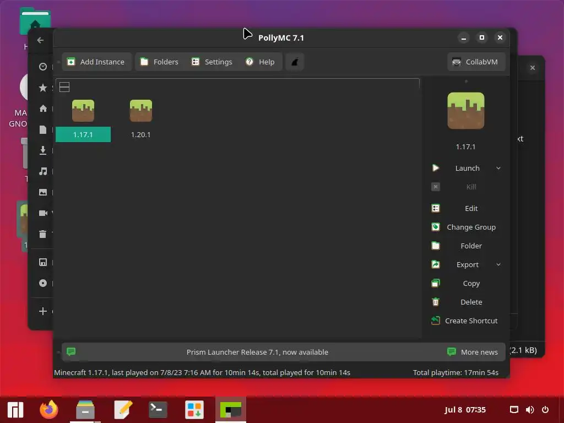Open Pictures in file manager sidebar
Image resolution: width=564 pixels, height=423 pixels.
click(x=43, y=192)
